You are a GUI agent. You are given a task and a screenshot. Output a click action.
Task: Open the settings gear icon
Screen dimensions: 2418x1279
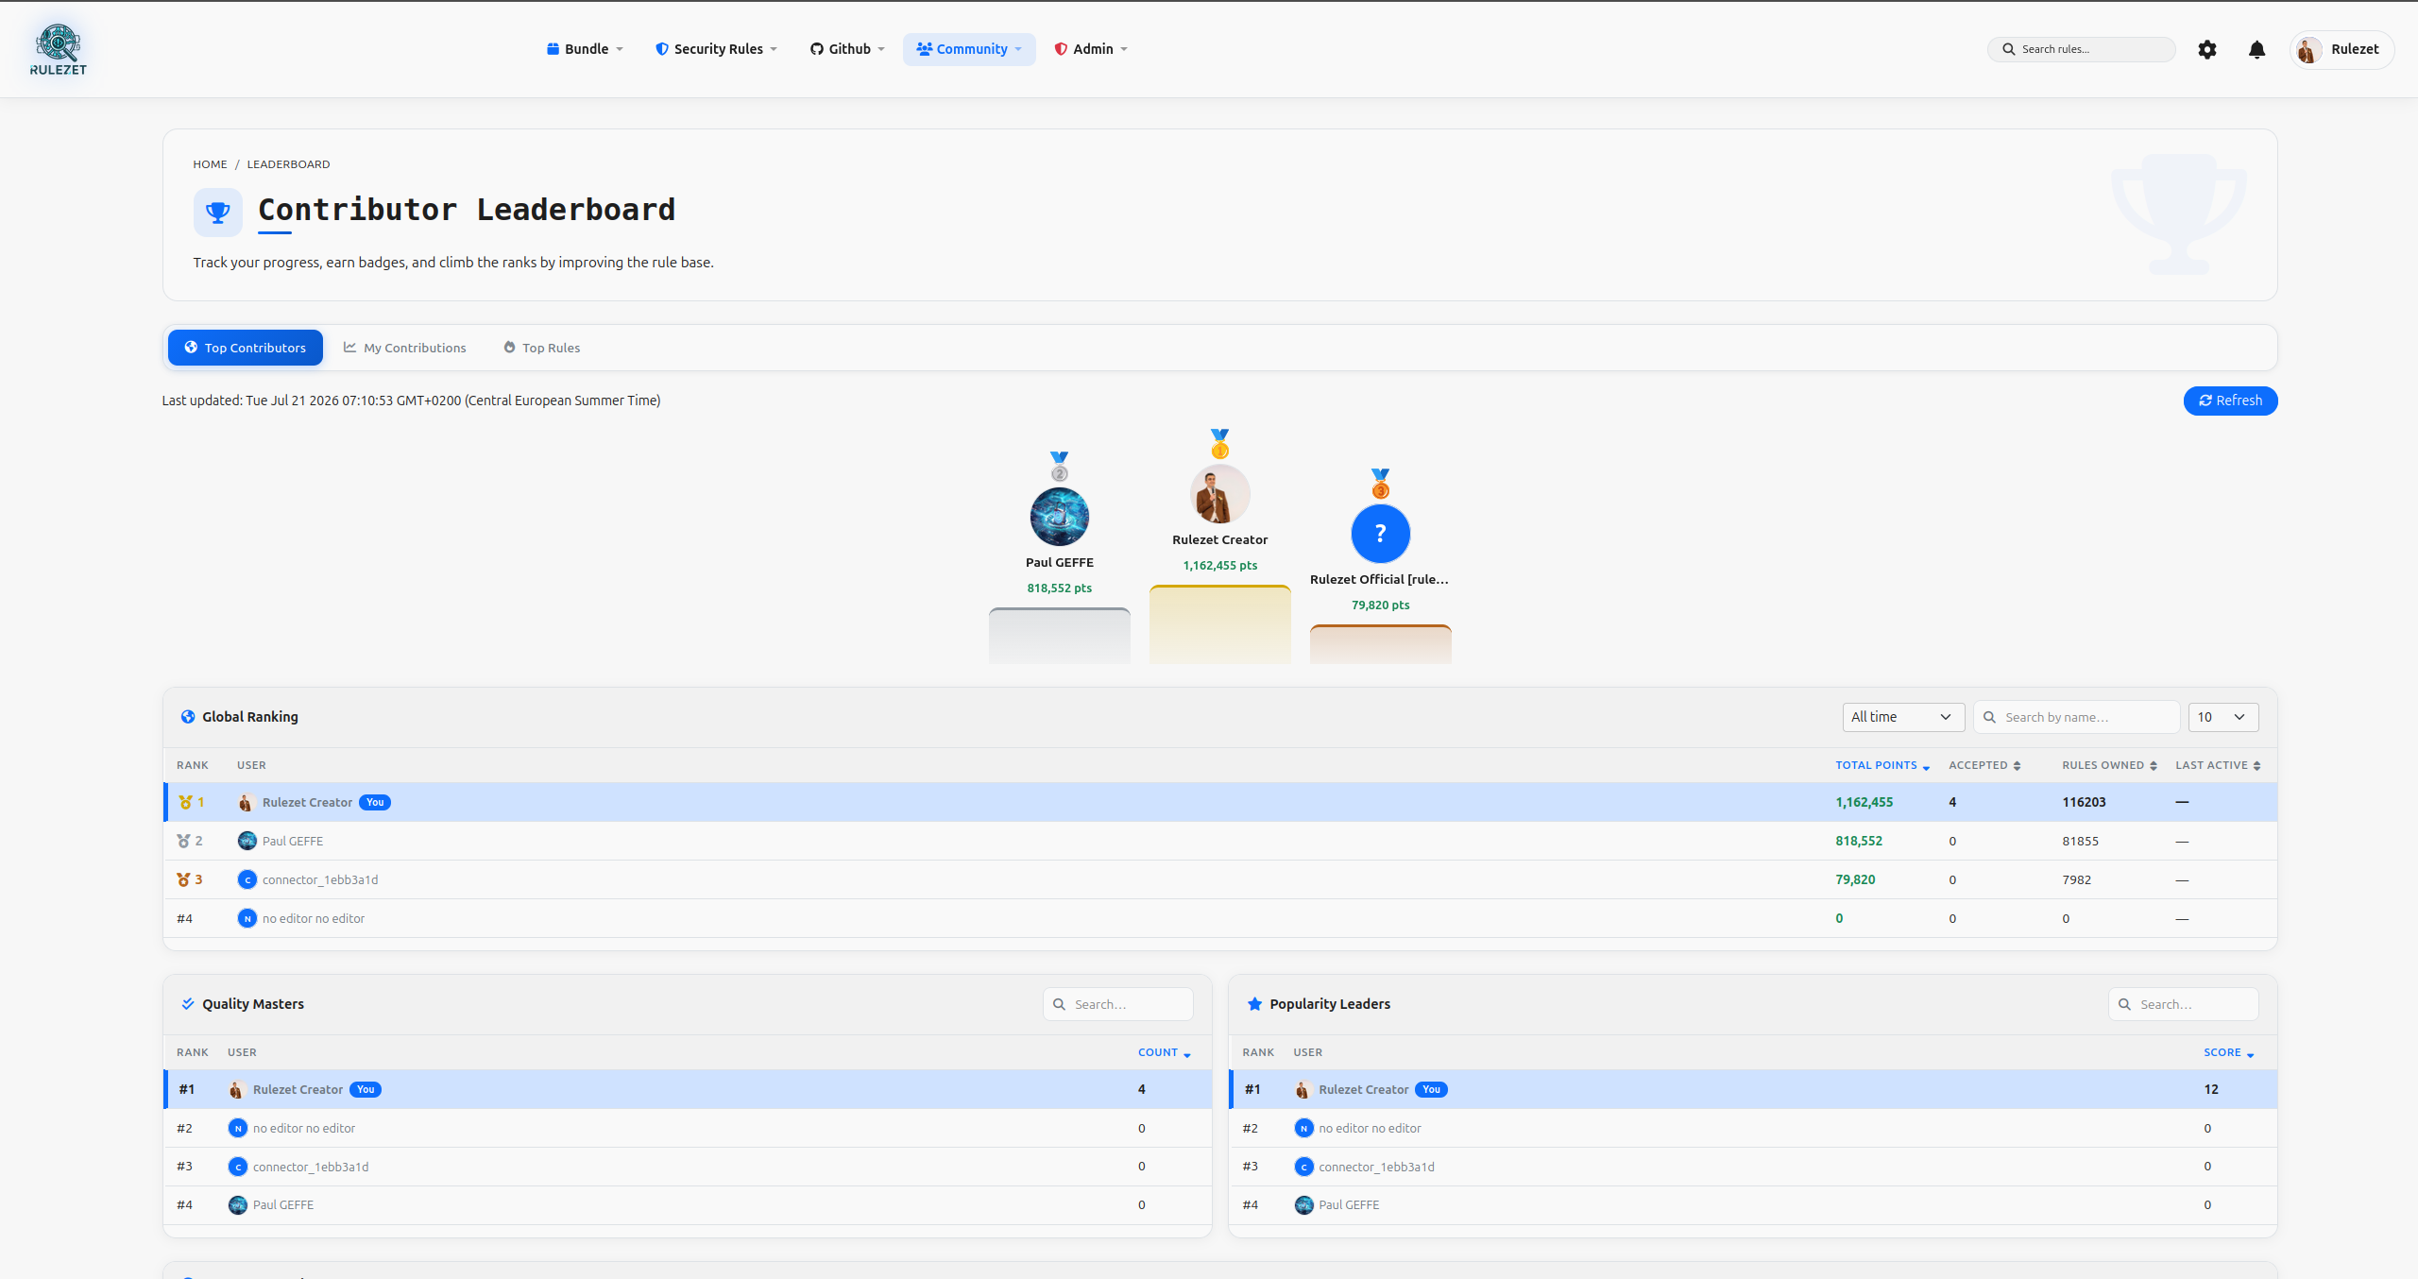tap(2206, 49)
